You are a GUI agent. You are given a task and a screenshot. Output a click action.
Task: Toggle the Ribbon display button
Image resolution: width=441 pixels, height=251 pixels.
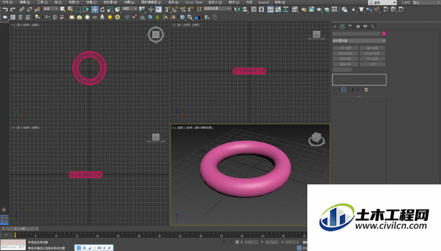[271, 9]
